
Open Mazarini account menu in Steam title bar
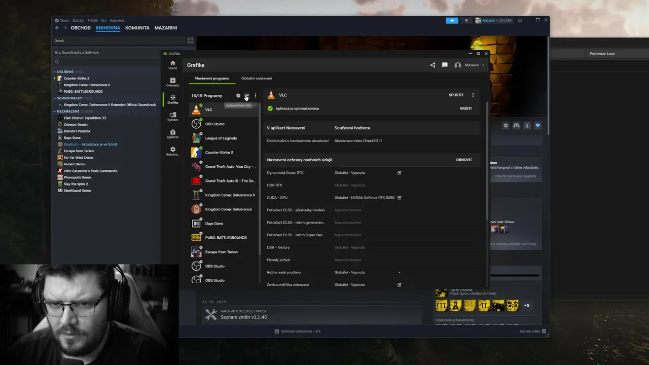494,20
